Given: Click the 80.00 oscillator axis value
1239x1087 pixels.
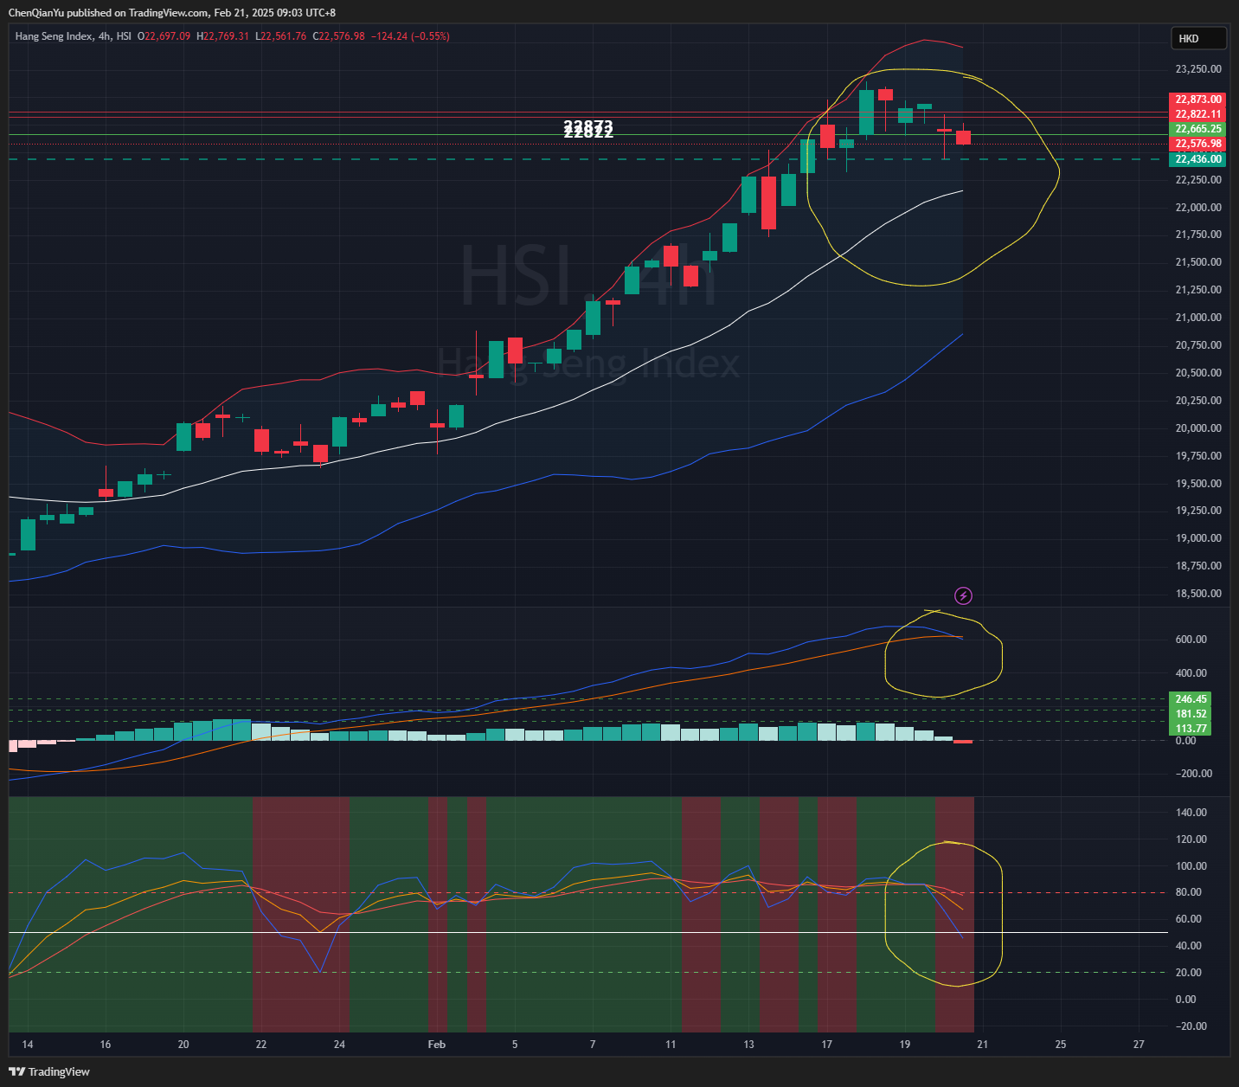Looking at the screenshot, I should click(x=1189, y=892).
